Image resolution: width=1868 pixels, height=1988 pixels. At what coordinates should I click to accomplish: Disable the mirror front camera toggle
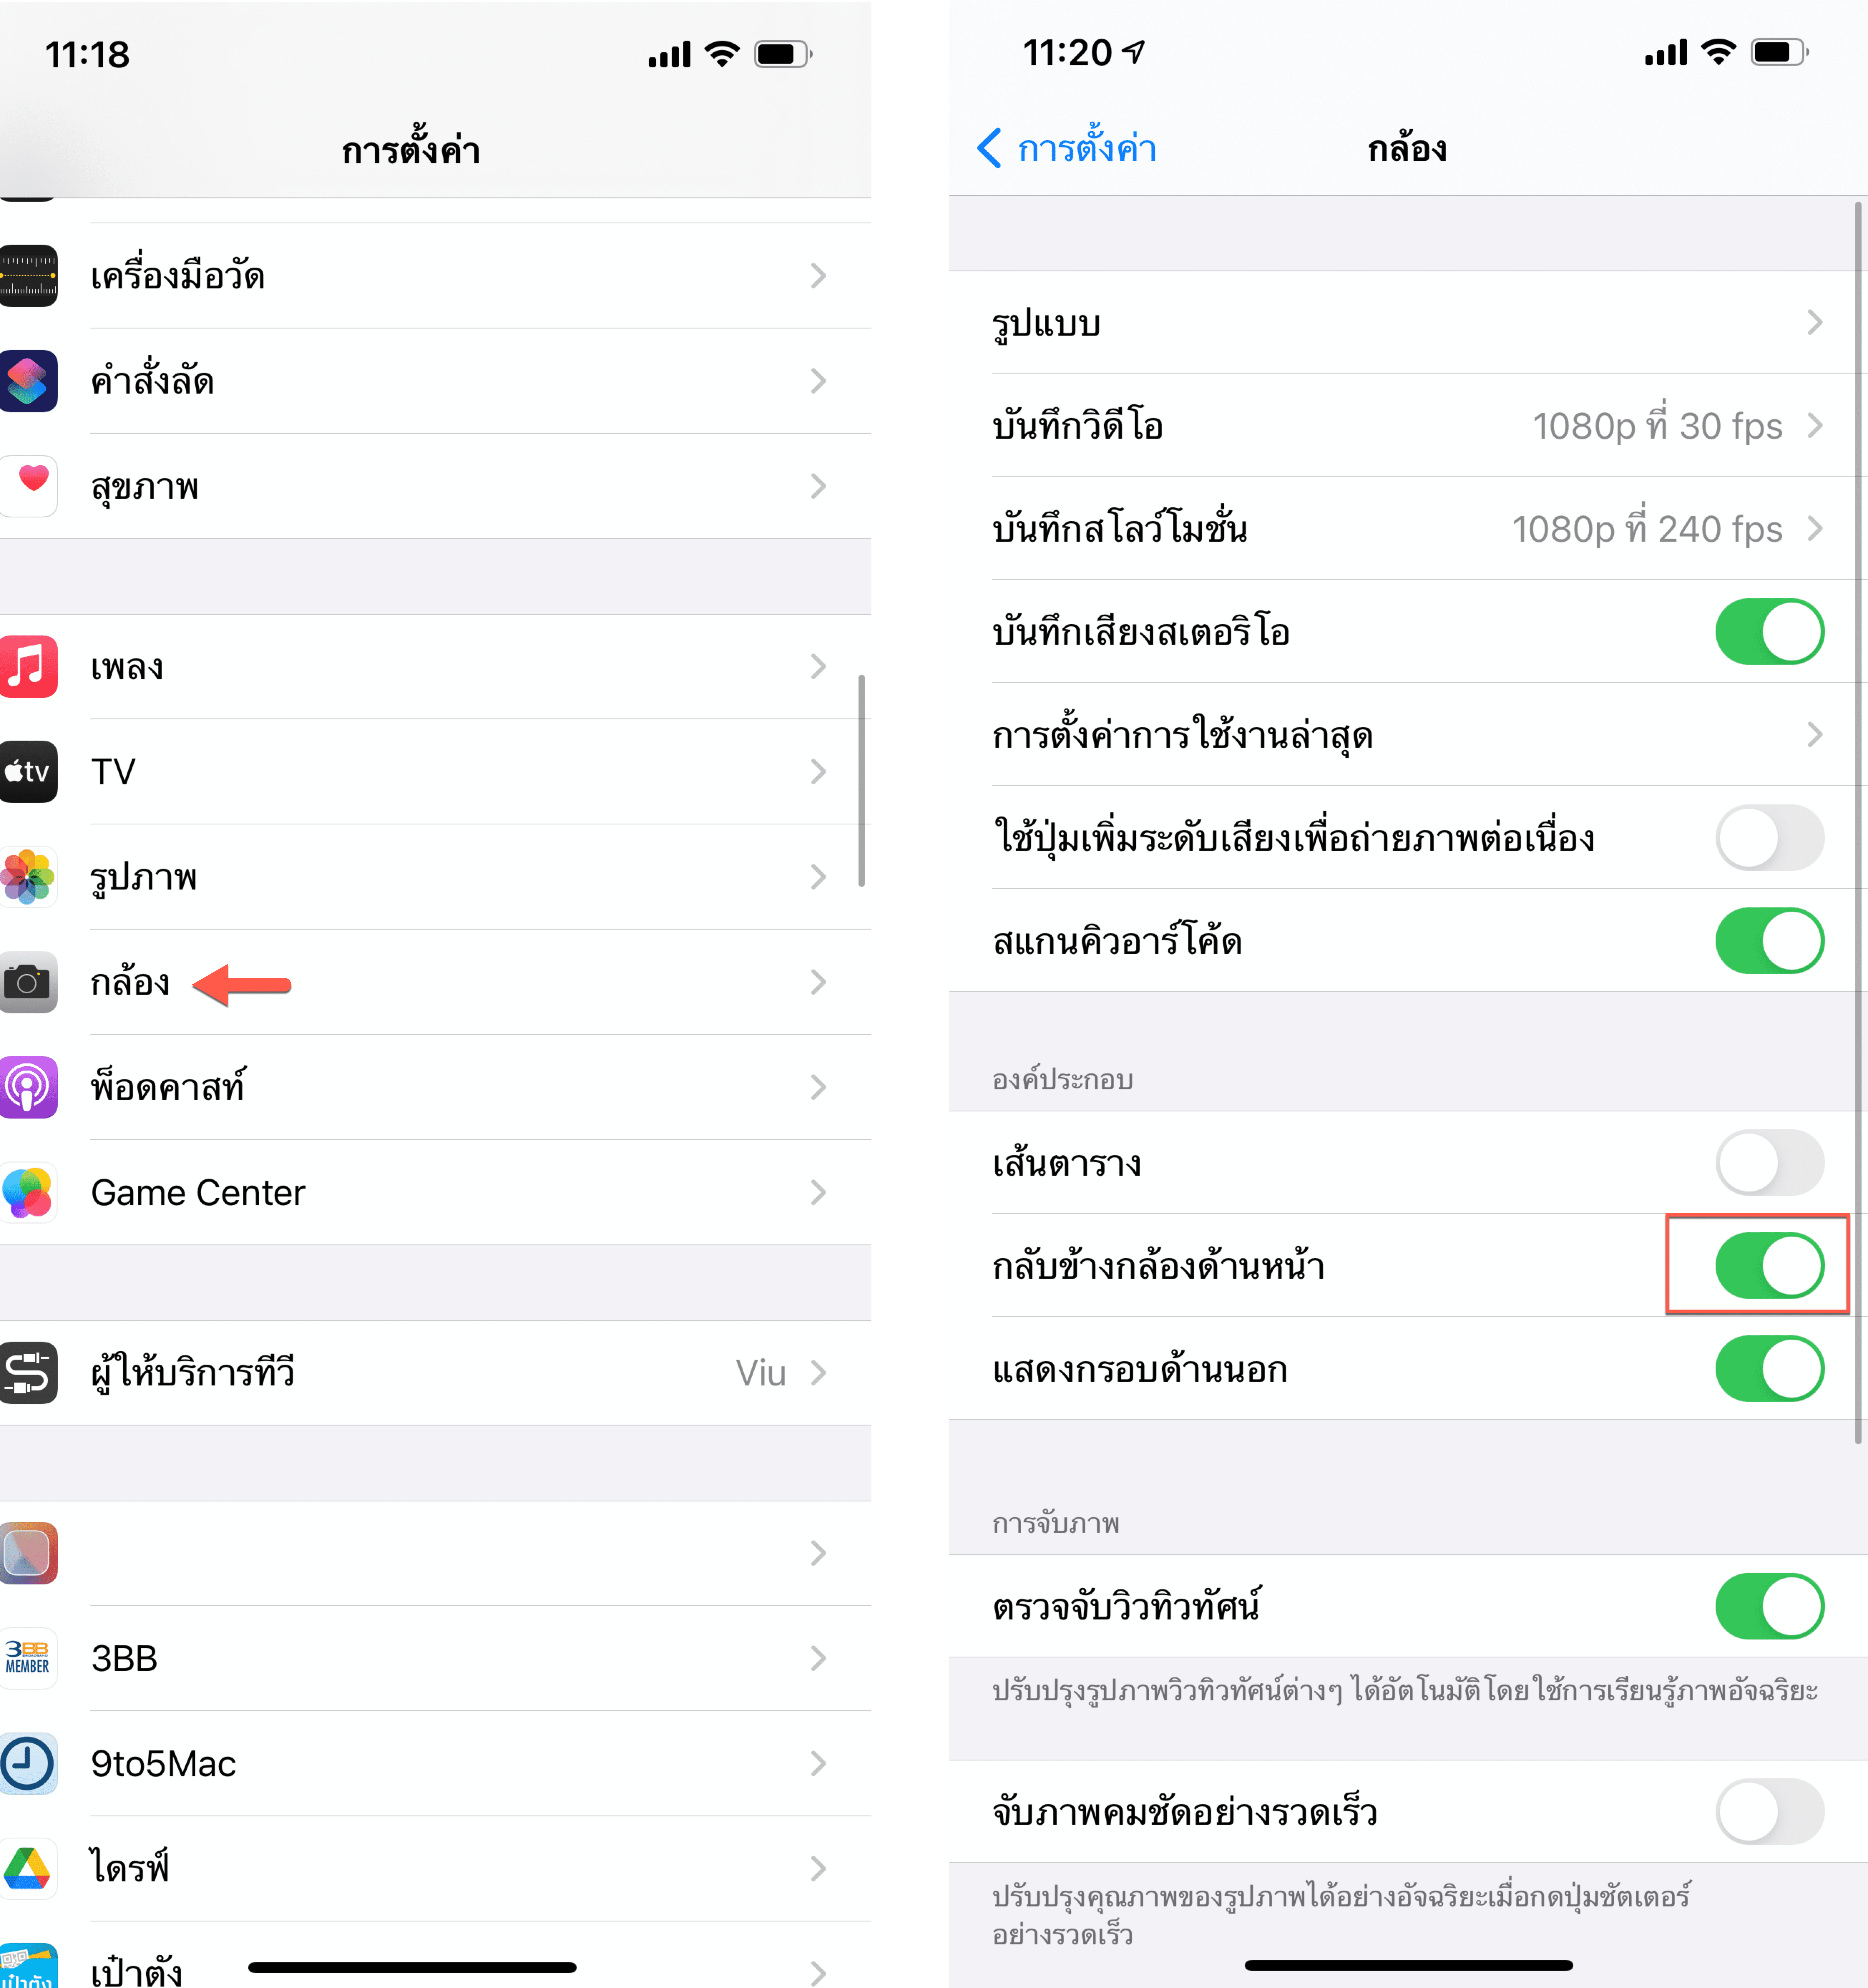tap(1769, 1265)
